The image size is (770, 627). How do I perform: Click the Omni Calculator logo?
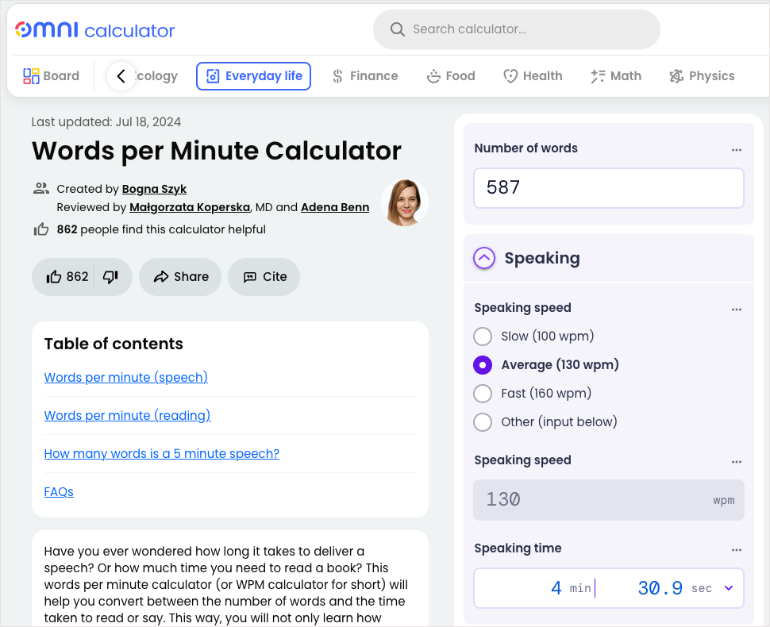tap(94, 30)
